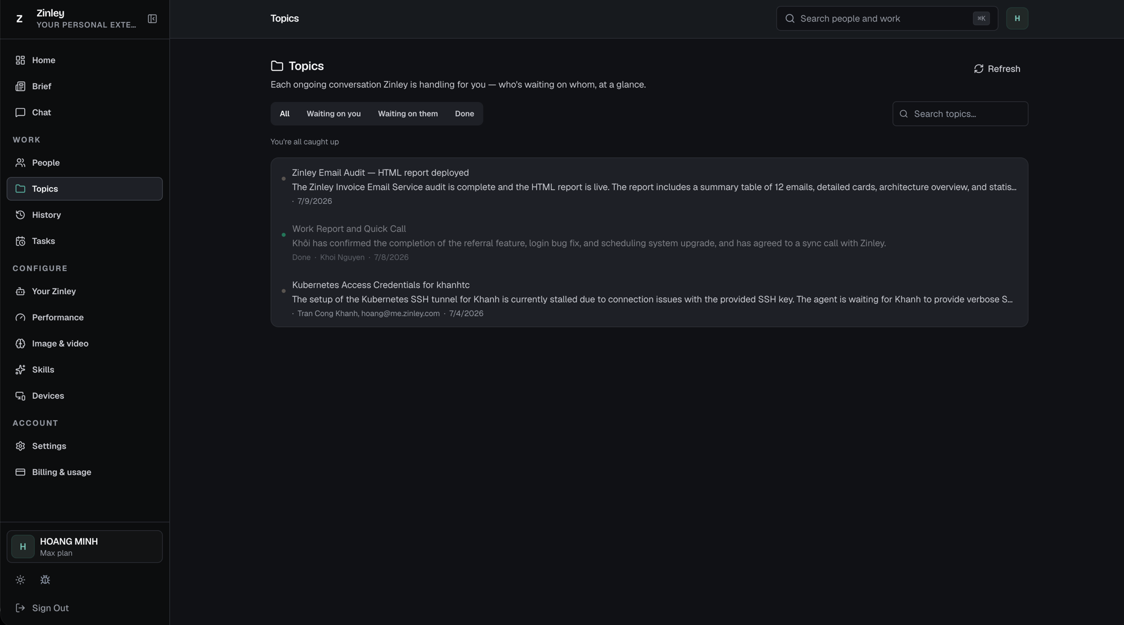Click the date 7/8/2026
The width and height of the screenshot is (1124, 625).
[391, 257]
